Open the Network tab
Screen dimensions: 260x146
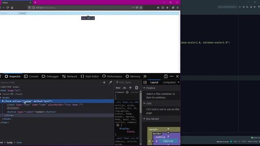(x=69, y=76)
